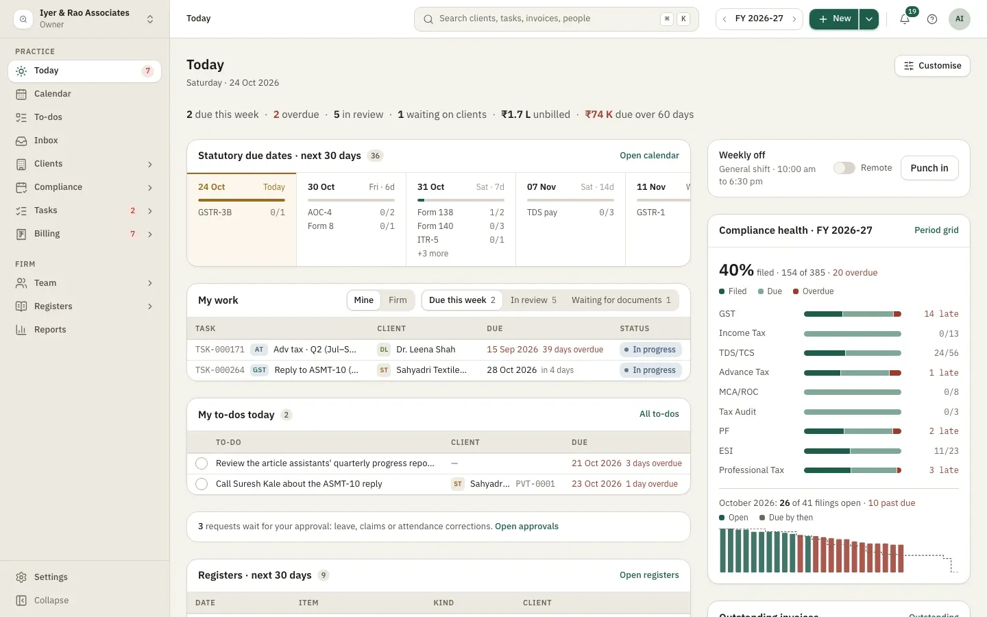The image size is (987, 617).
Task: Expand the Clients menu chevron
Action: [150, 164]
